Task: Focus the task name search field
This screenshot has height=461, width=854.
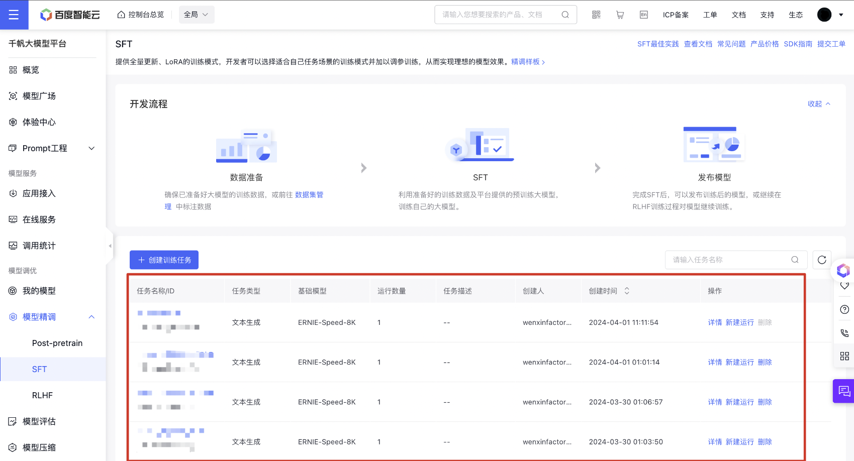Action: pos(736,260)
